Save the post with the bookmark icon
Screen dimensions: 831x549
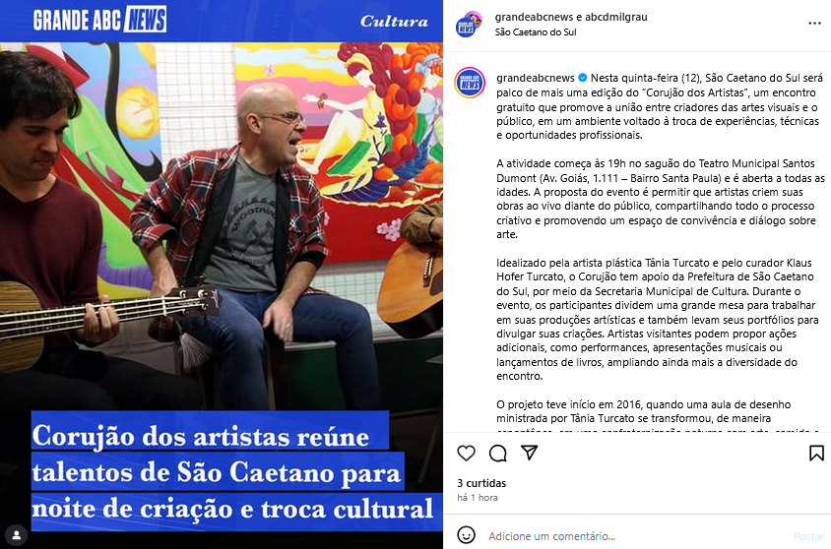(816, 454)
